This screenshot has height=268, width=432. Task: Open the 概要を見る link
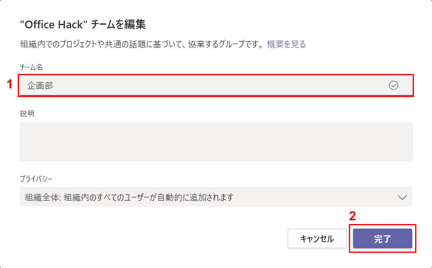[x=286, y=44]
